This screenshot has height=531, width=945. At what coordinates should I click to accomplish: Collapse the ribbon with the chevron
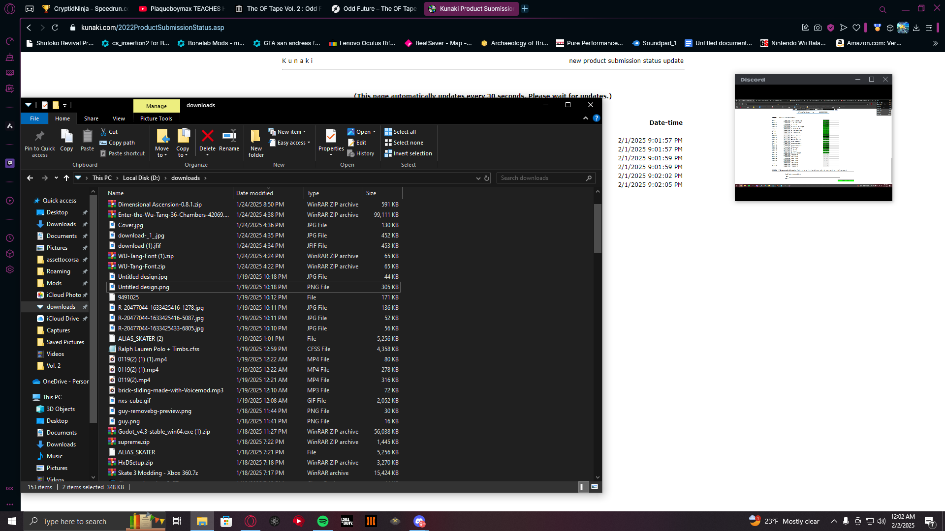pyautogui.click(x=585, y=118)
